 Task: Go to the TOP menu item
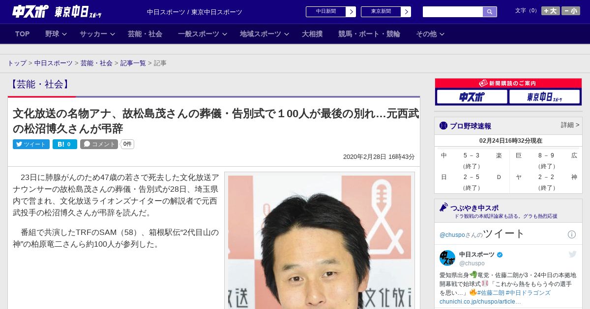(22, 34)
